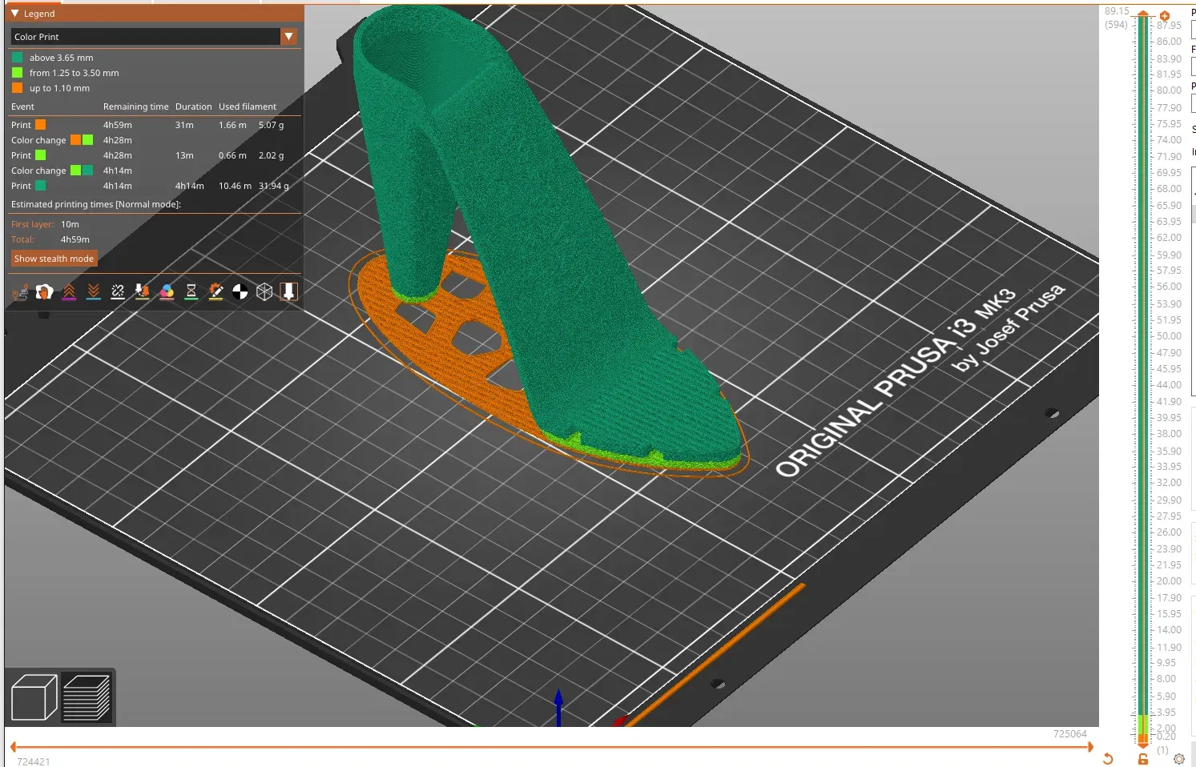Image resolution: width=1196 pixels, height=767 pixels.
Task: Toggle Center of gravity marker icon
Action: tap(240, 292)
